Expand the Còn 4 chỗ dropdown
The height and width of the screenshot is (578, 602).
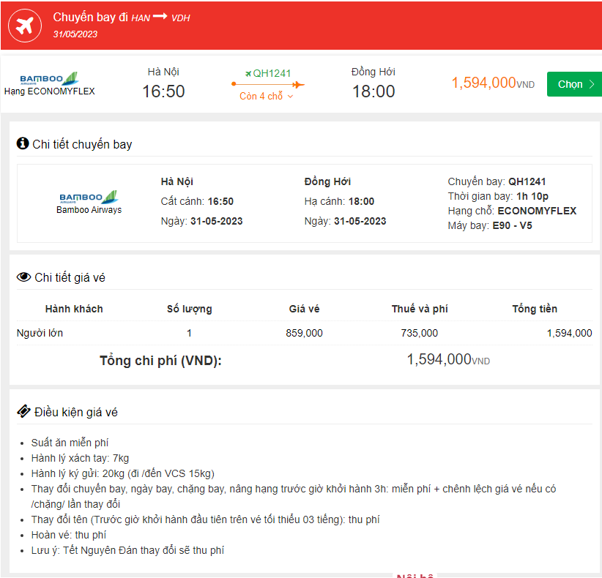point(267,97)
